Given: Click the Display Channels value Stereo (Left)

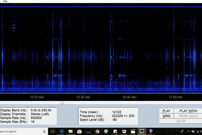Looking at the screenshot, I should 40,114.
